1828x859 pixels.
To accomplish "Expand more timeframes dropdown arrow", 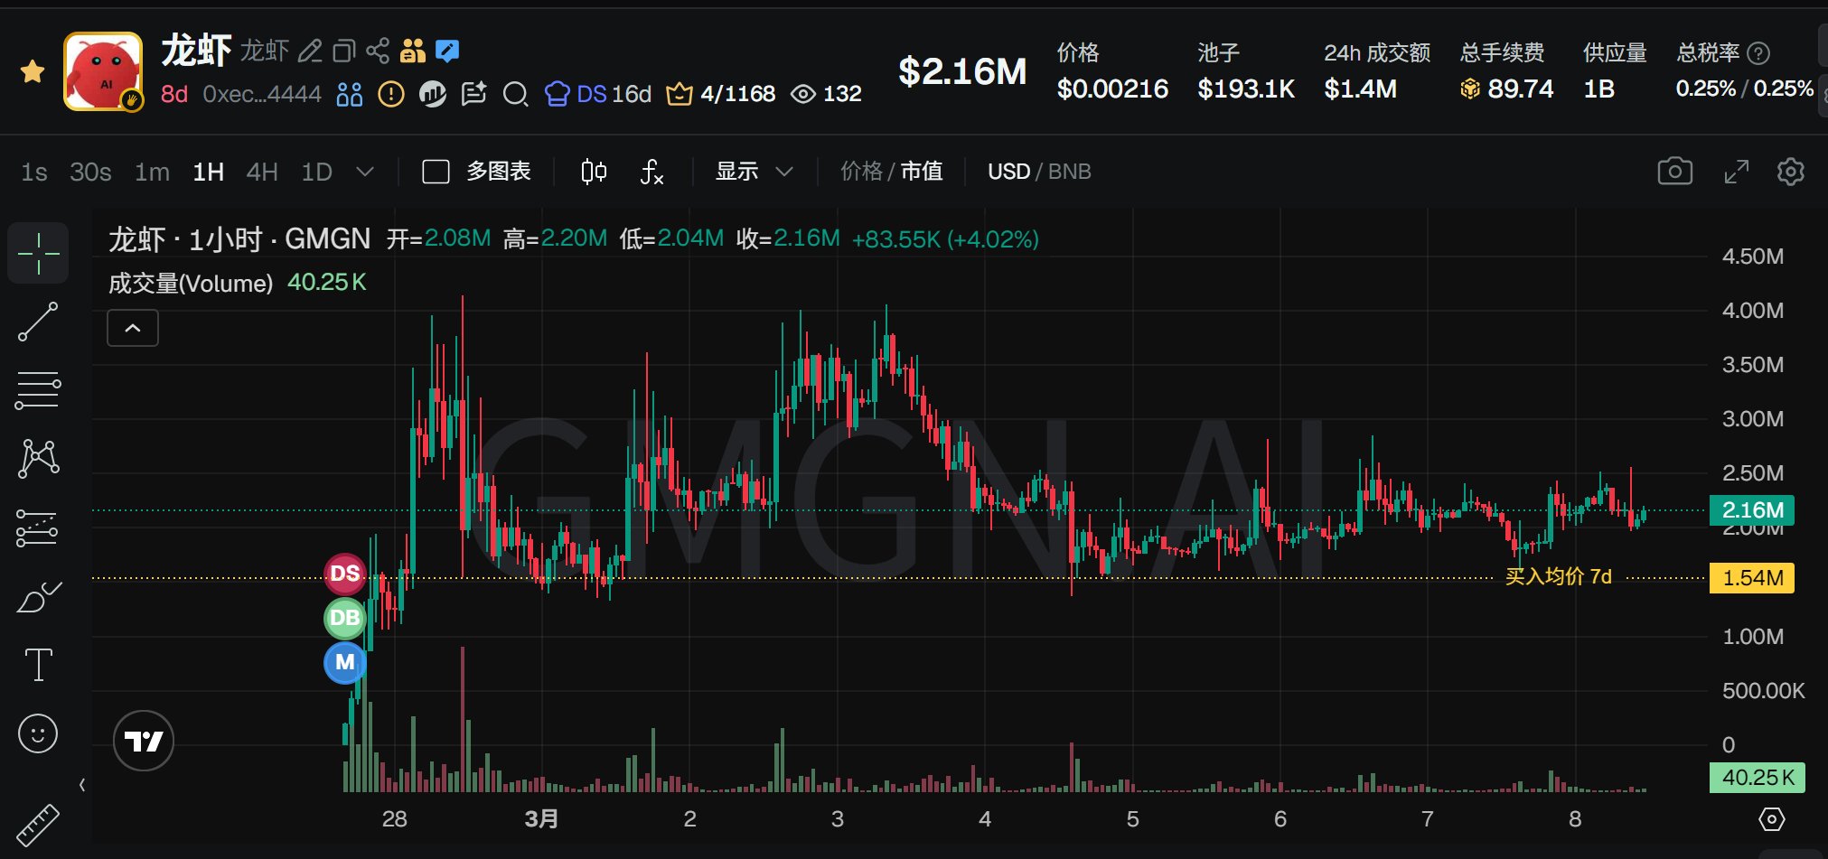I will pyautogui.click(x=365, y=172).
